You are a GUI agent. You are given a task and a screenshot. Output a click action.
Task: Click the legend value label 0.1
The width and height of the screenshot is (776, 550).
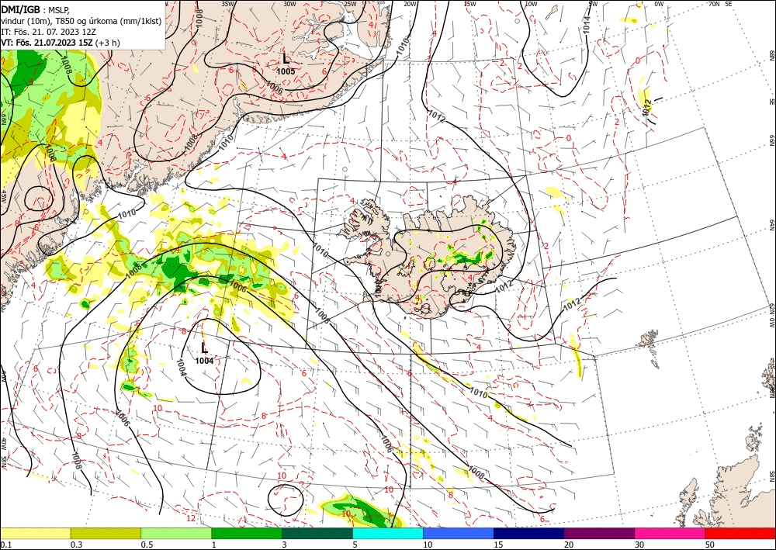[x=5, y=545]
